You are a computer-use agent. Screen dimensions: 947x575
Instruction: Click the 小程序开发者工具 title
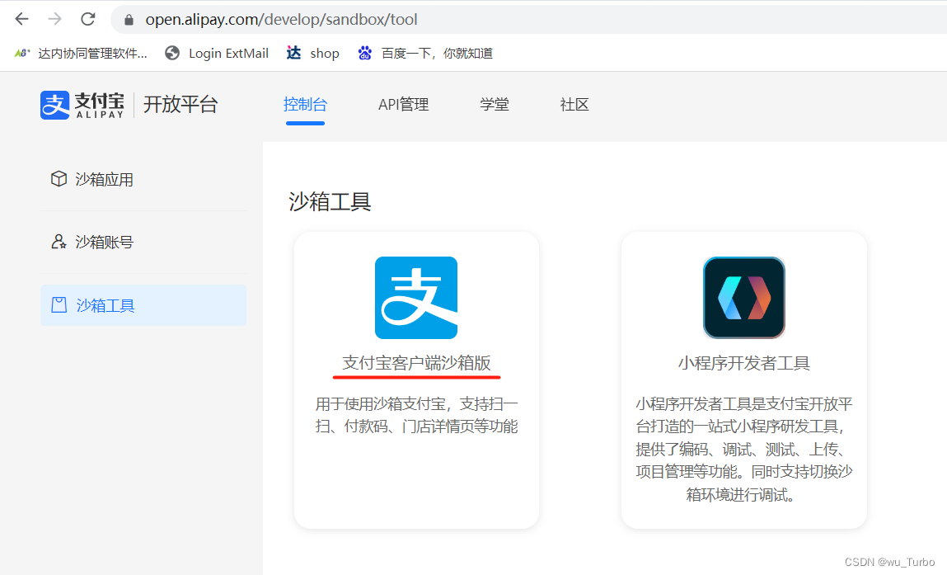pos(744,363)
